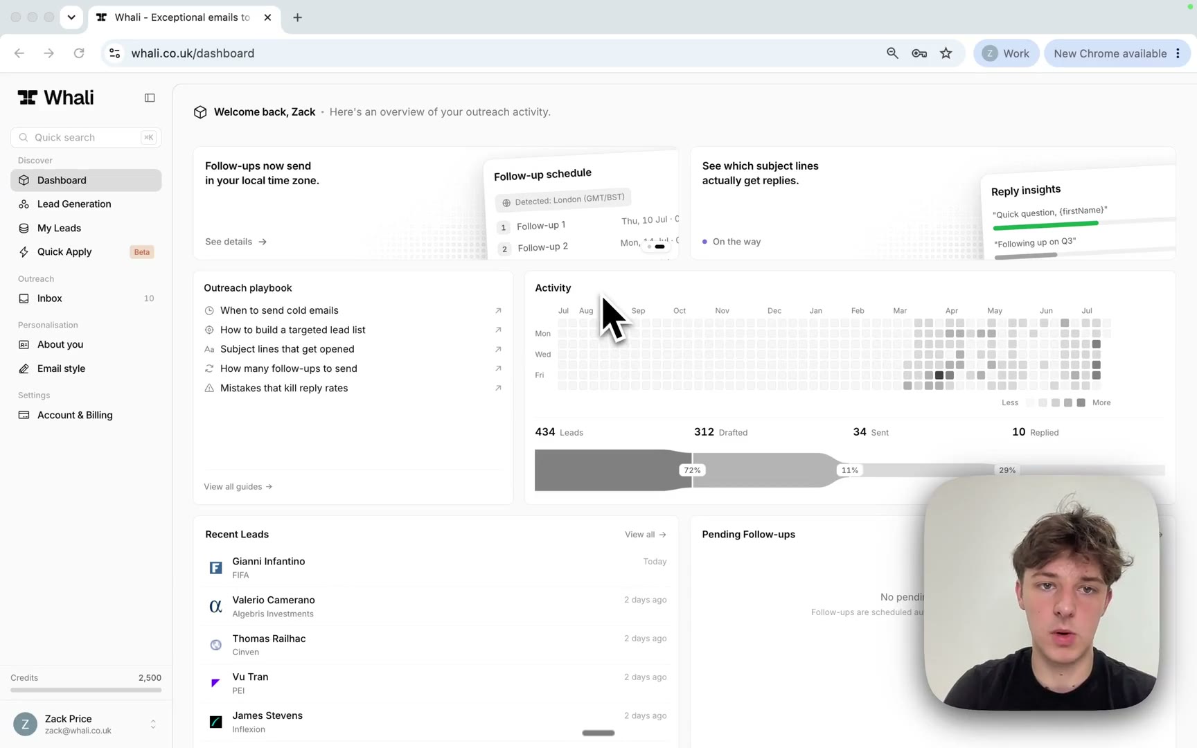Image resolution: width=1197 pixels, height=748 pixels.
Task: Open the Inbox from the sidebar
Action: pyautogui.click(x=86, y=299)
